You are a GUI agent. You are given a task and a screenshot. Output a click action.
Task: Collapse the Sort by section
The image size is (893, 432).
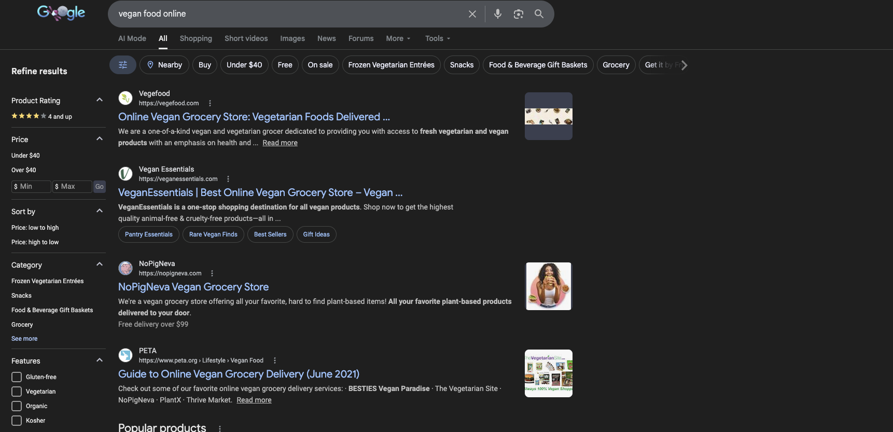100,211
